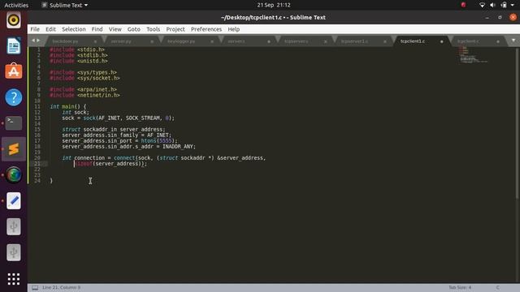Screen dimensions: 520x292
Task: Close the tcpserver.c tab
Action: click(325, 41)
